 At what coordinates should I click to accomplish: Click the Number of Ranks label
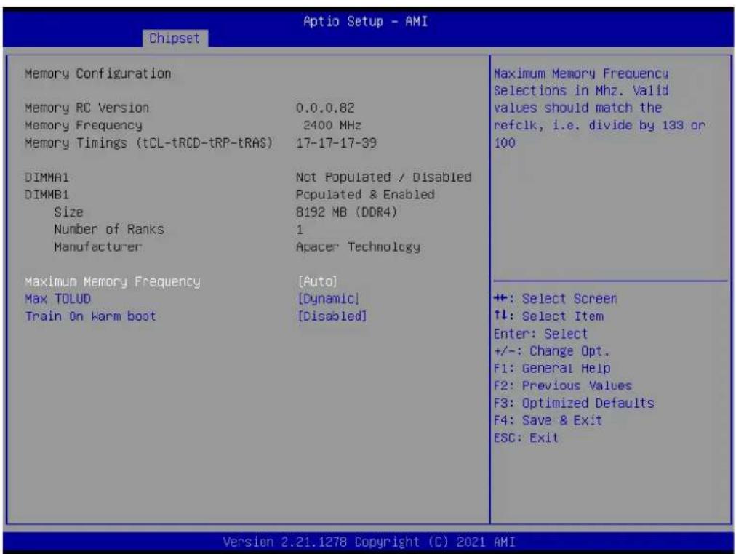pos(109,230)
